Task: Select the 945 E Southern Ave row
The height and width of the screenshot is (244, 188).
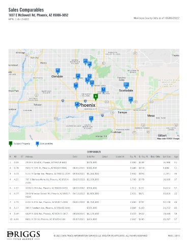Action: point(94,208)
